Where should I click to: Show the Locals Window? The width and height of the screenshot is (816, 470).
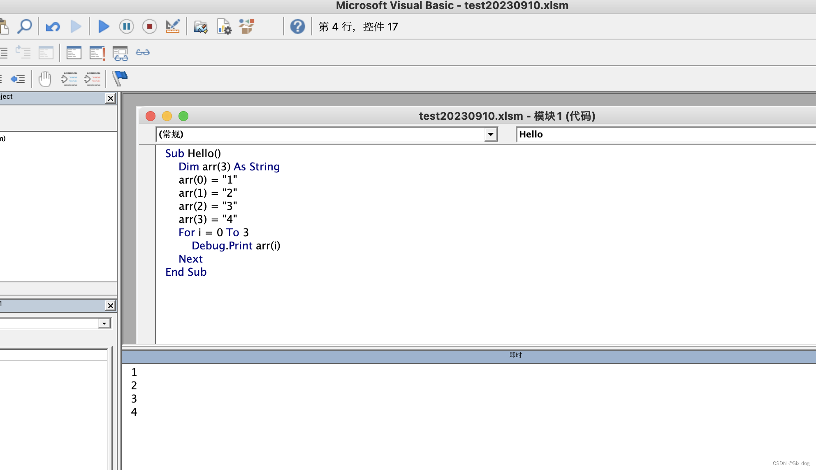tap(74, 53)
